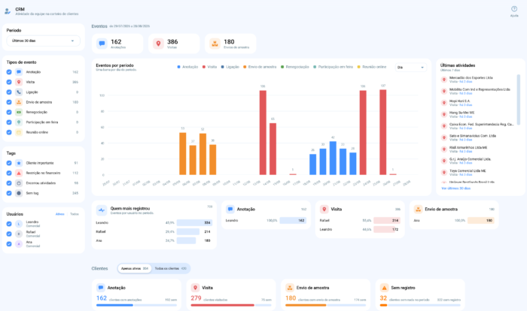This screenshot has width=527, height=311.
Task: Click the Anotação clients progress bar
Action: tap(136, 305)
